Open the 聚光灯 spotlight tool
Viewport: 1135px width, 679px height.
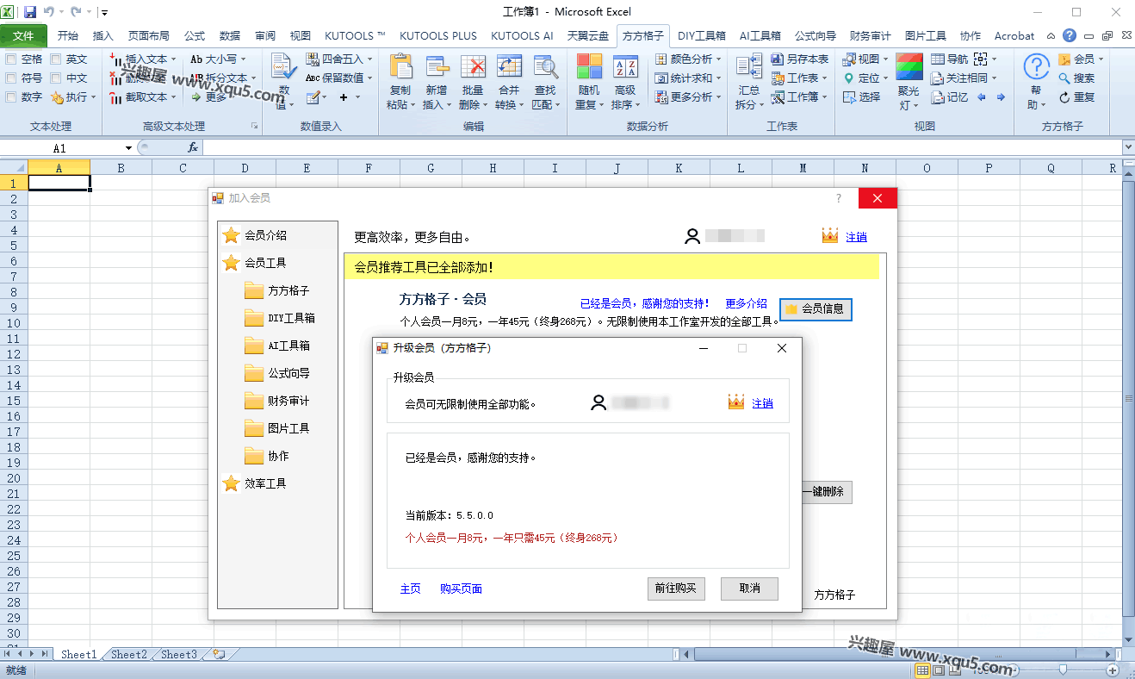(x=909, y=83)
